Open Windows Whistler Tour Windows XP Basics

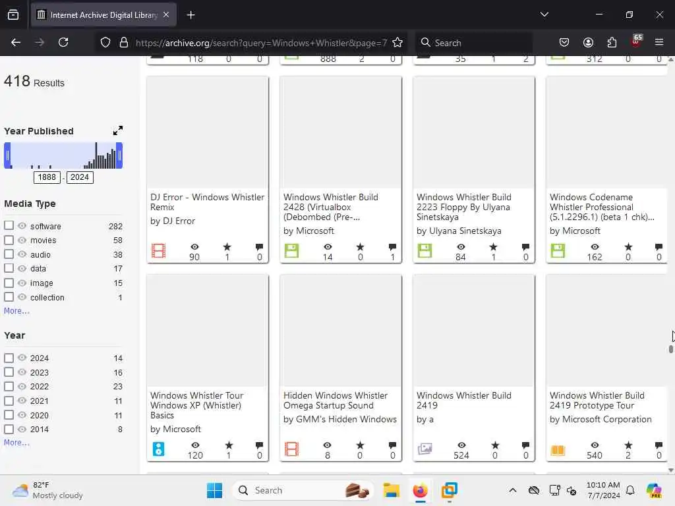(196, 405)
